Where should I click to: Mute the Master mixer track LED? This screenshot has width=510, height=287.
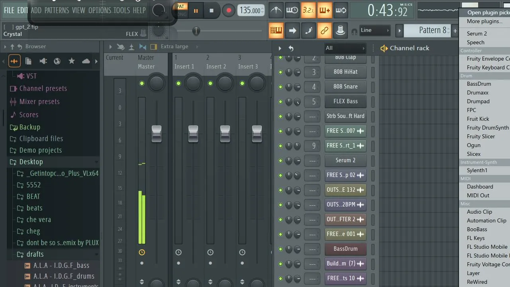coord(142,83)
